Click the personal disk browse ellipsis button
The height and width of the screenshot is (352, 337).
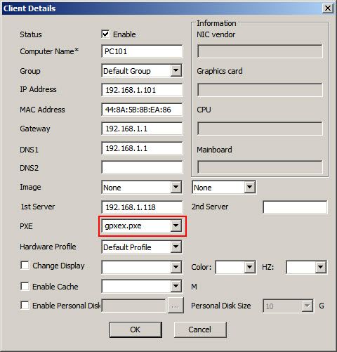click(176, 306)
